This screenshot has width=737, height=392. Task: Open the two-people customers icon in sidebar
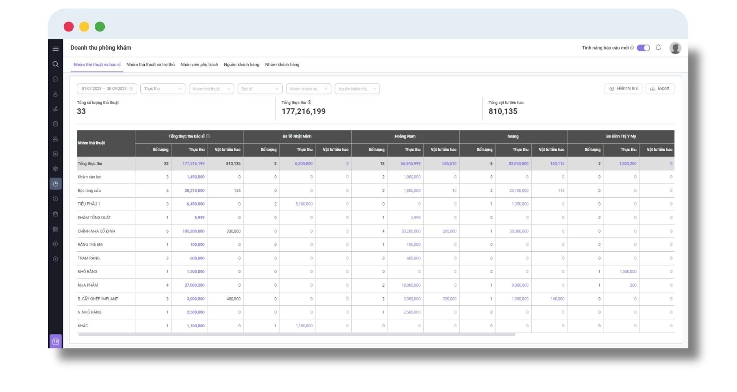click(55, 139)
